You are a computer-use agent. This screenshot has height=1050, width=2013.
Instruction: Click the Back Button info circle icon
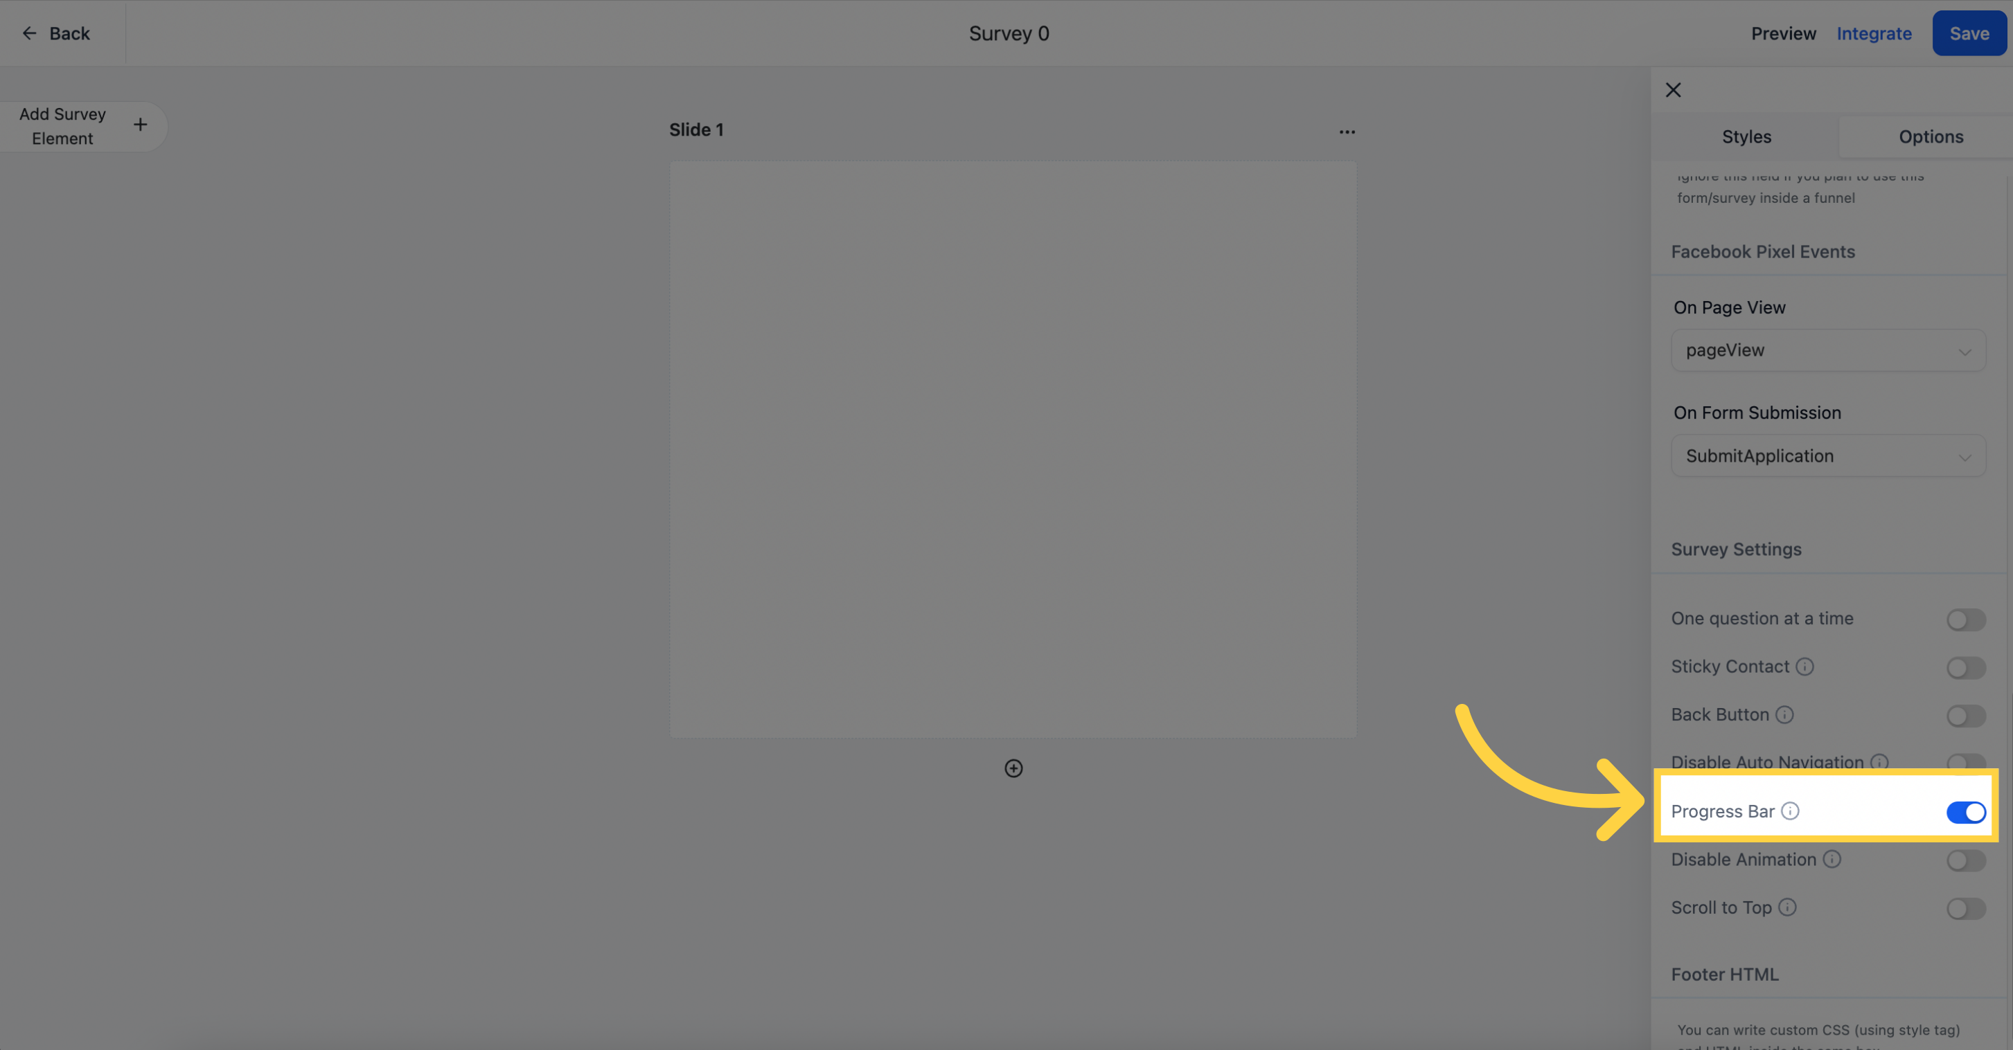[x=1785, y=714]
